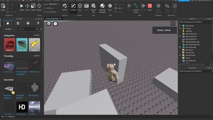213x120 pixels.
Task: Click the Filter Properties field
Action: tap(195, 71)
